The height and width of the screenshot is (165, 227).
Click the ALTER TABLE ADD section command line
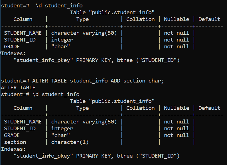click(x=98, y=81)
